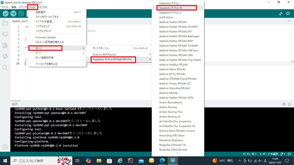Open Microsoft Edge from the taskbar
The width and height of the screenshot is (294, 165).
(x=162, y=161)
